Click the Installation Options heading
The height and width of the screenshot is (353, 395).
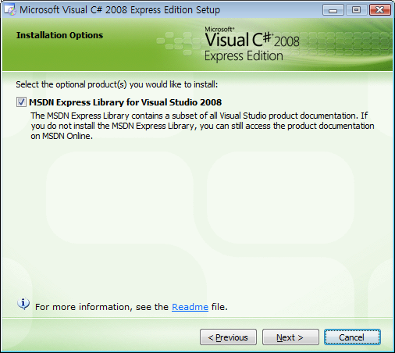(x=59, y=35)
